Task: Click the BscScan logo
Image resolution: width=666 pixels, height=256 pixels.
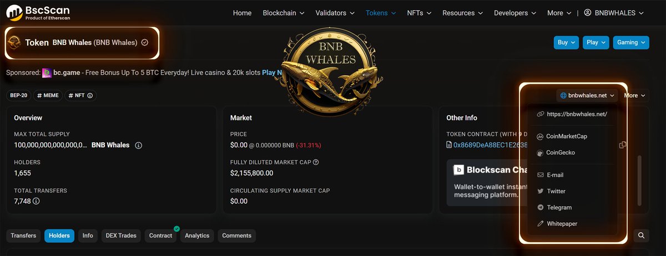Action: [x=38, y=12]
